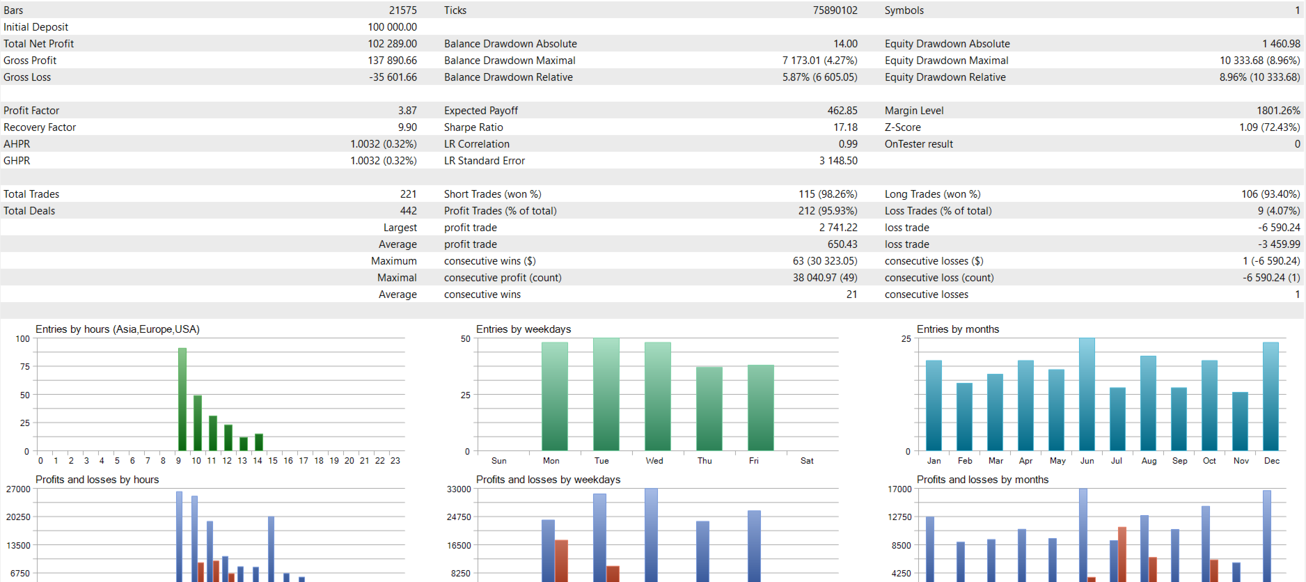Click the GHPR label

tap(17, 161)
